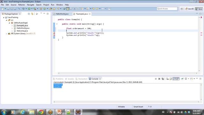Switch to the Javadoc tab
The image size is (204, 115).
point(69,79)
